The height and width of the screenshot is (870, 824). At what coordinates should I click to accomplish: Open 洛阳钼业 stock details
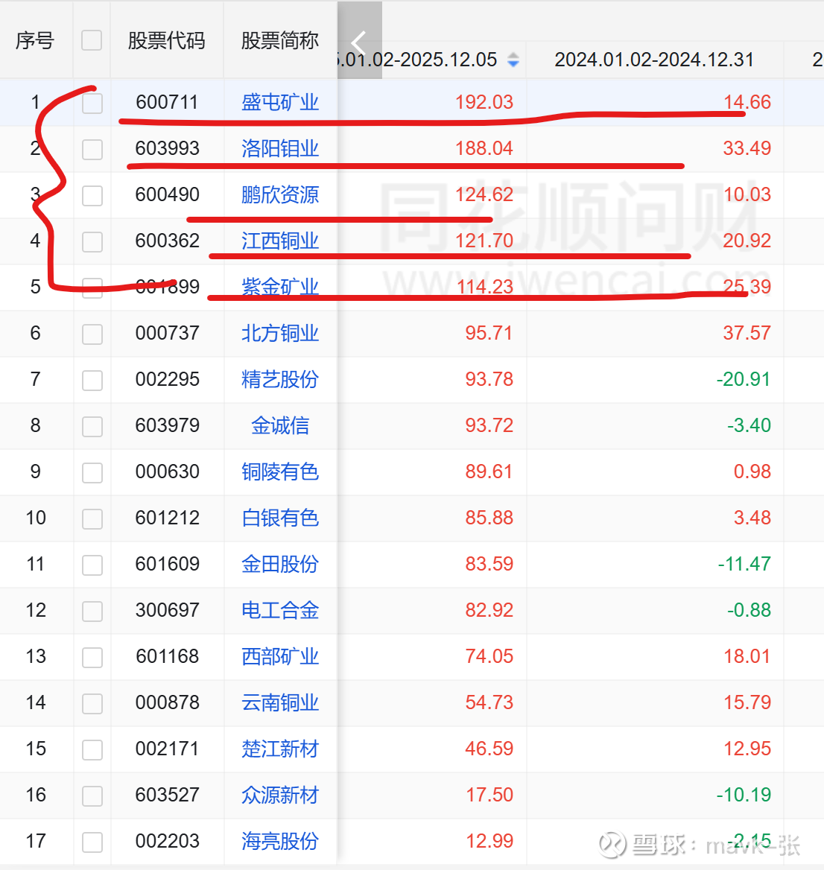(280, 148)
